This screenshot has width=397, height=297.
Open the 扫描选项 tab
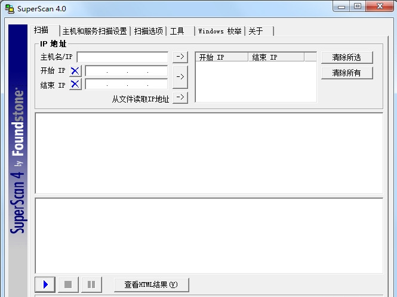tap(149, 31)
